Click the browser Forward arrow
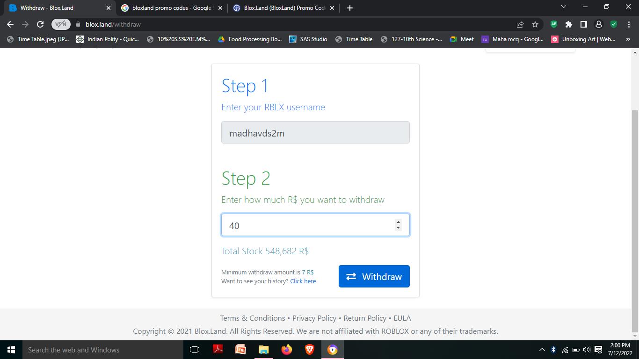 point(25,24)
